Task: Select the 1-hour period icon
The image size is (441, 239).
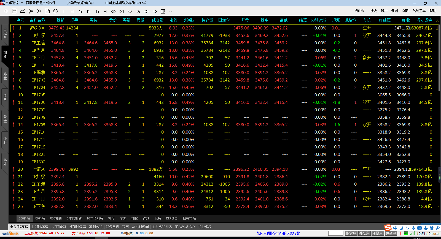Action: click(x=97, y=11)
